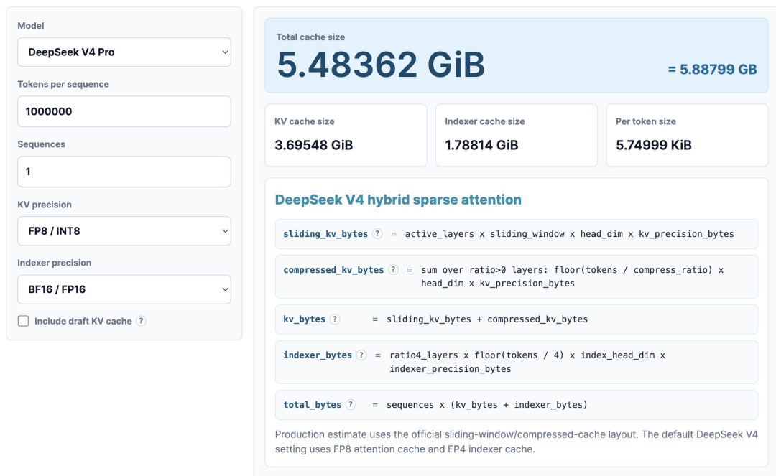Click help icon beside compressed_kv_bytes
The width and height of the screenshot is (776, 476).
(393, 269)
